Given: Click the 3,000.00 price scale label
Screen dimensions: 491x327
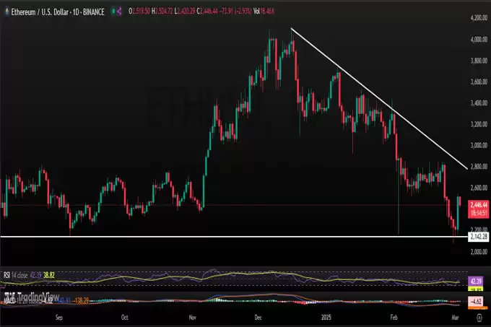Looking at the screenshot, I should (x=479, y=146).
